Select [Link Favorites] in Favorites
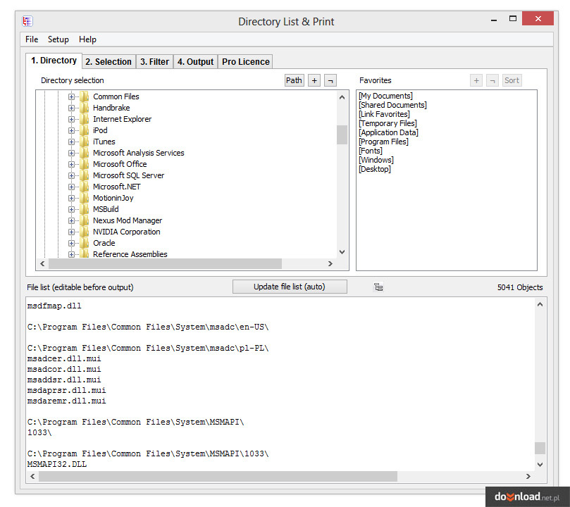 coord(384,114)
